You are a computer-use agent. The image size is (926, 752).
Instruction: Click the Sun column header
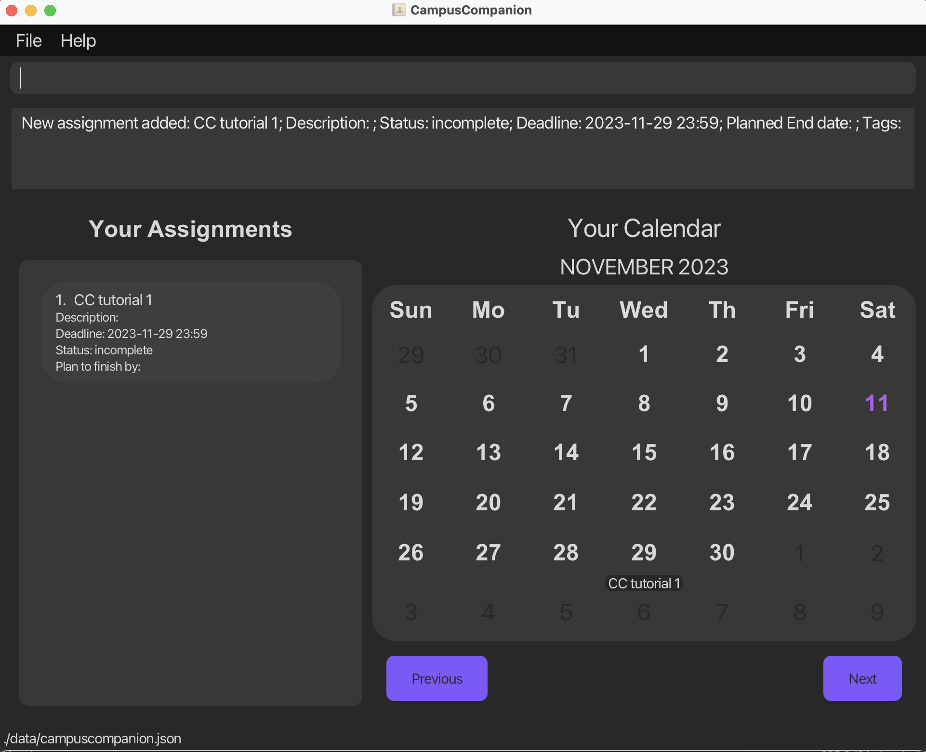coord(410,310)
